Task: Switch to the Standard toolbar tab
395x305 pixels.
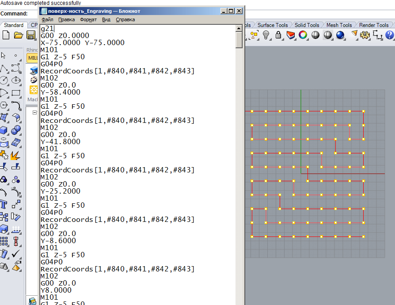Action: coord(14,25)
